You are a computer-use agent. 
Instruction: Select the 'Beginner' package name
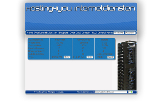[x=60, y=40]
